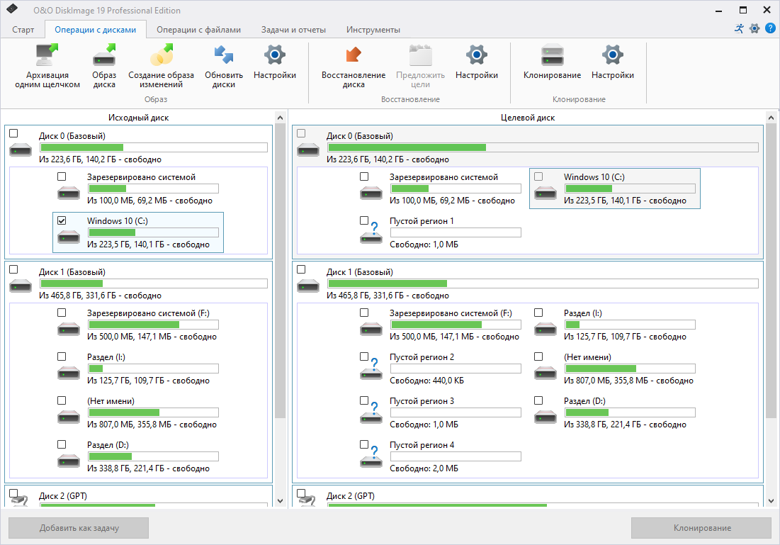Click the bottom Клонирование button
Viewport: 780px width, 545px height.
[702, 528]
